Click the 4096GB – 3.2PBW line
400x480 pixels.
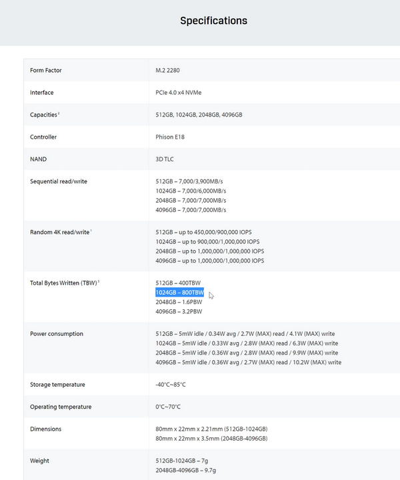tap(179, 311)
